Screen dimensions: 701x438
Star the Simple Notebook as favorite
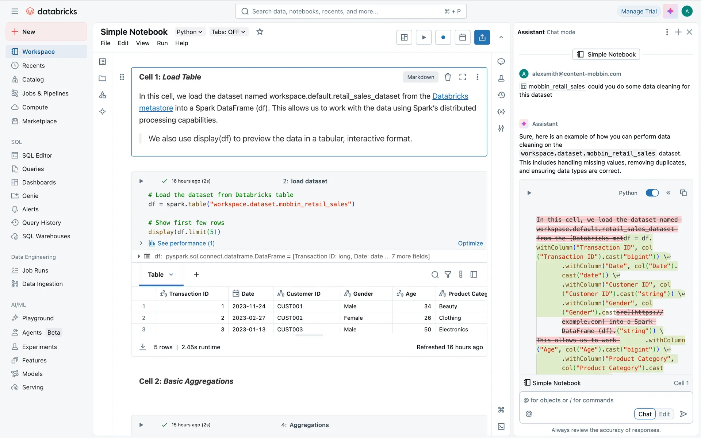pyautogui.click(x=260, y=32)
